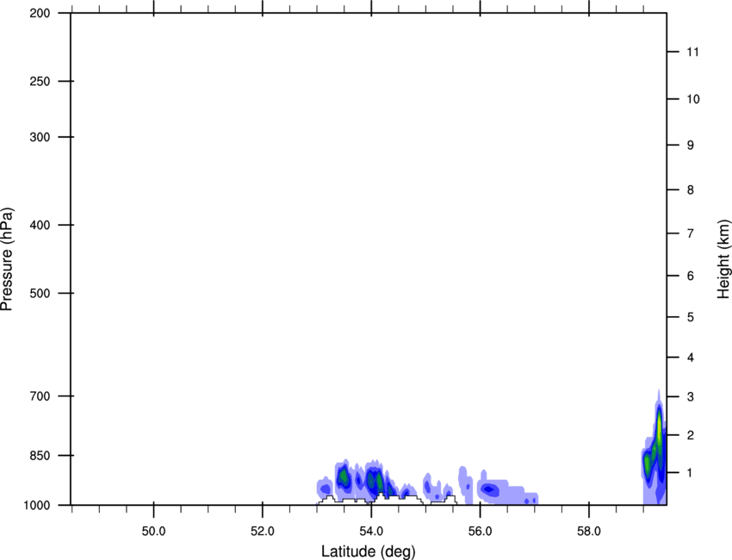This screenshot has height=560, width=732.
Task: Click the "Height (km)" axis title
Action: point(723,258)
